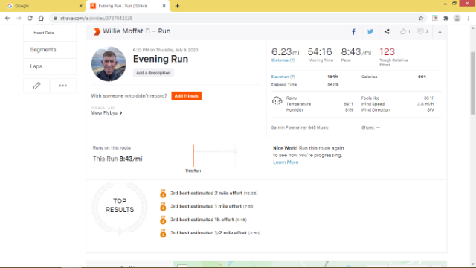Click the Evening Run title
The width and height of the screenshot is (476, 268).
[161, 59]
